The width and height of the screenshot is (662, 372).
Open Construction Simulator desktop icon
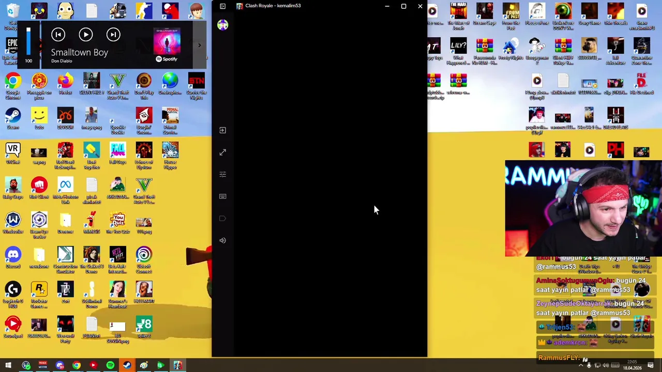point(65,260)
